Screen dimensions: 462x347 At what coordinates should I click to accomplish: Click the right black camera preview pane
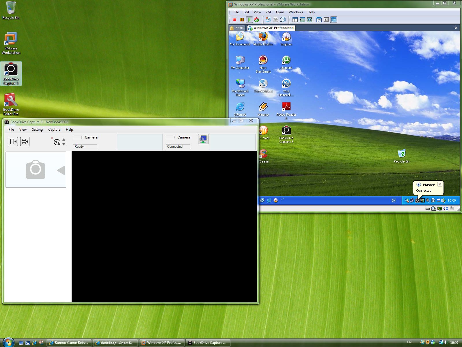(210, 227)
